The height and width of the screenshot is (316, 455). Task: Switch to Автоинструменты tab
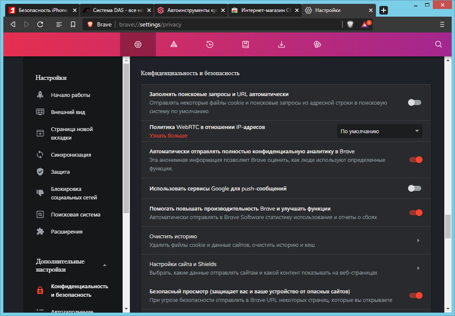click(x=191, y=10)
